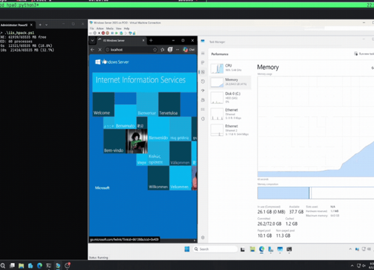374x270 pixels.
Task: Open Task Manager settings gear icon
Action: click(x=203, y=238)
